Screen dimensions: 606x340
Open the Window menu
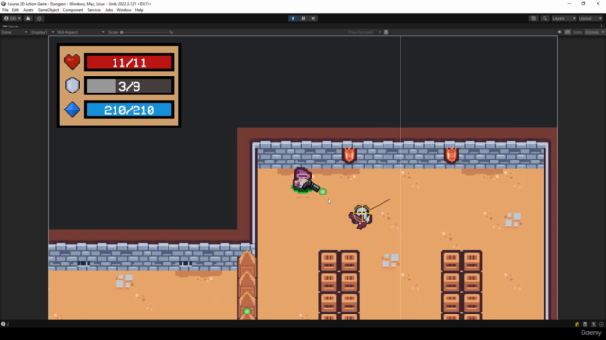pyautogui.click(x=124, y=10)
